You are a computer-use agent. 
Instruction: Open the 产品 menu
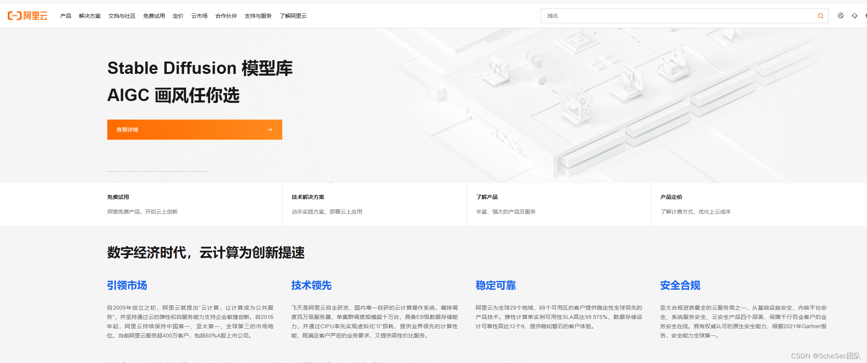click(66, 16)
